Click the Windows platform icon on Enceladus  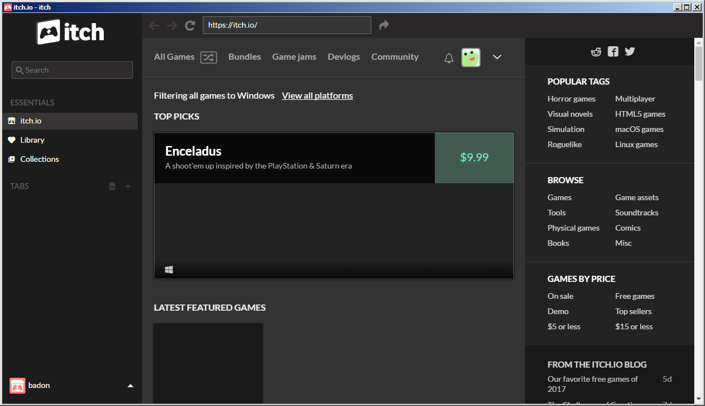(169, 270)
